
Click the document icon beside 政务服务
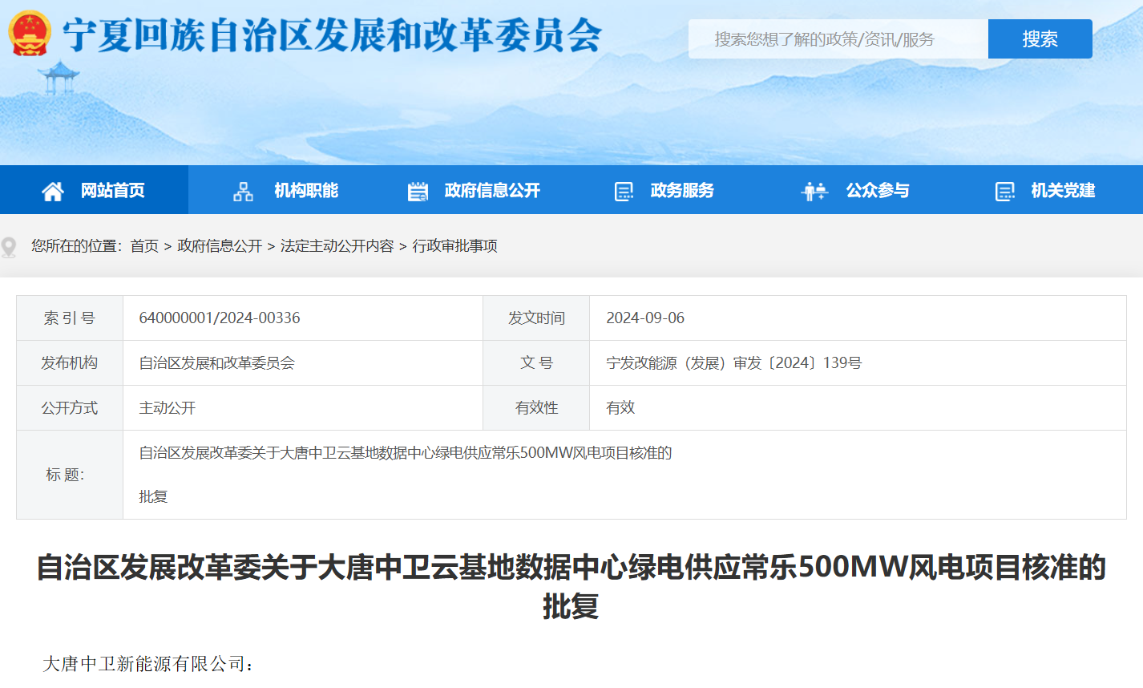624,191
